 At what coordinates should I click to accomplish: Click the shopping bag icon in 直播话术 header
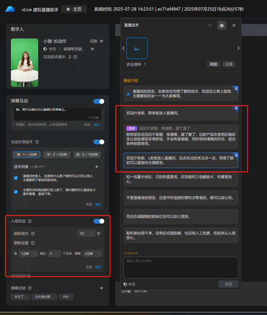click(222, 26)
